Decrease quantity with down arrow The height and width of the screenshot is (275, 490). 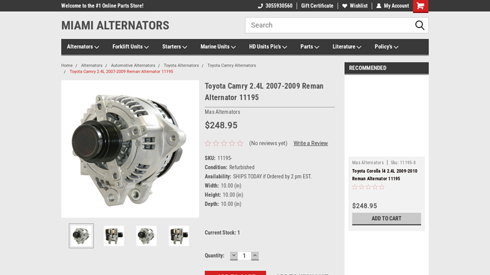[233, 256]
